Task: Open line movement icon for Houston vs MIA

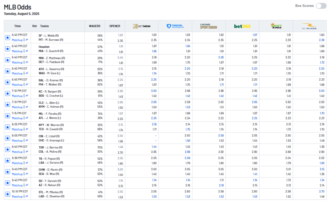Action: click(x=27, y=51)
